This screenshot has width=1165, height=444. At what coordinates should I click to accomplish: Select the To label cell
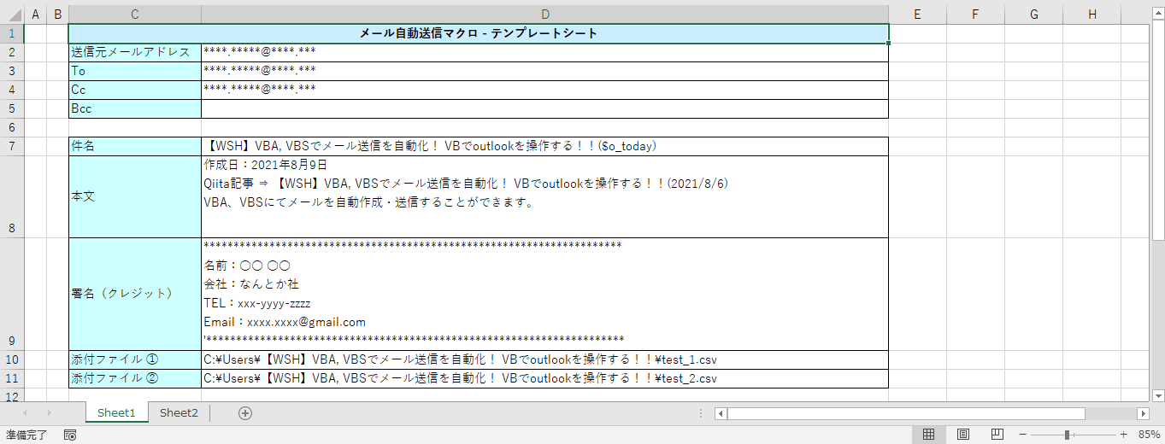pyautogui.click(x=135, y=71)
